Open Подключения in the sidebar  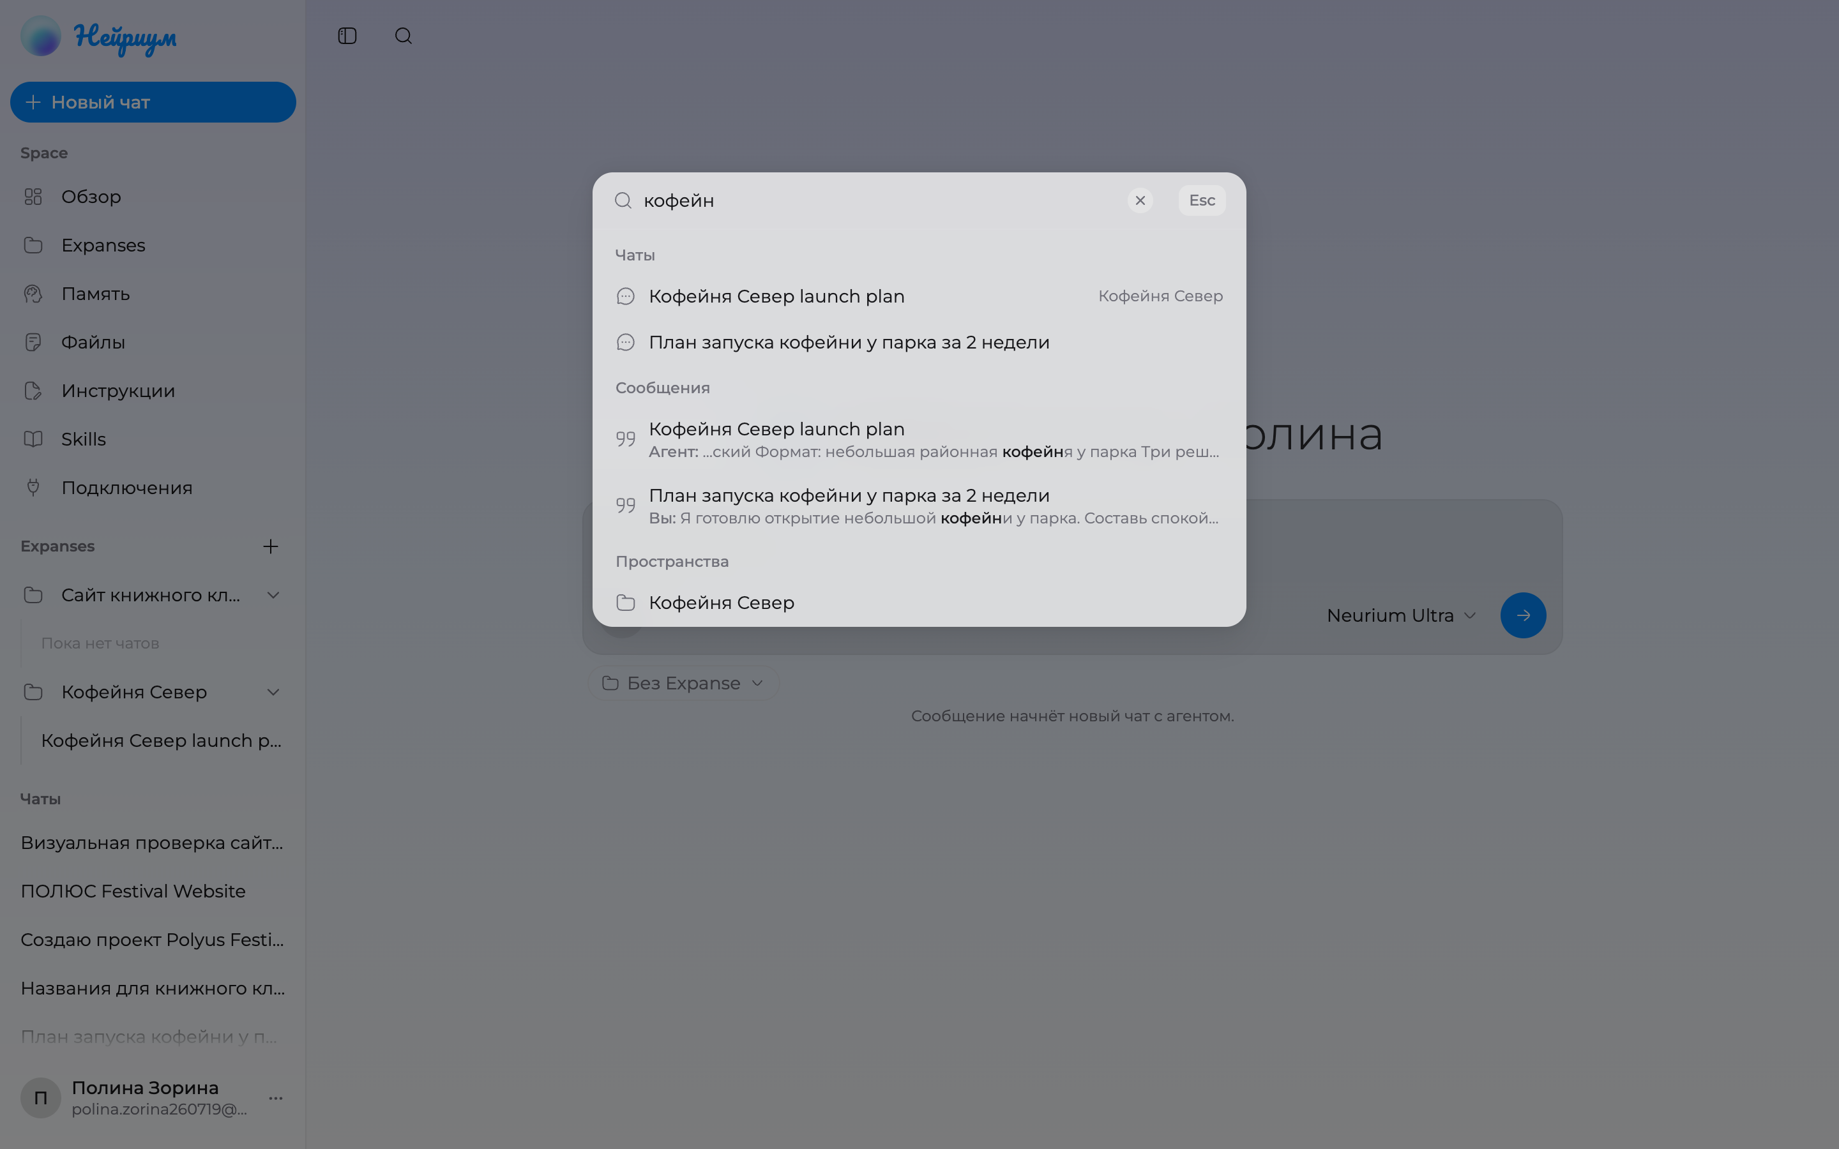pyautogui.click(x=153, y=488)
